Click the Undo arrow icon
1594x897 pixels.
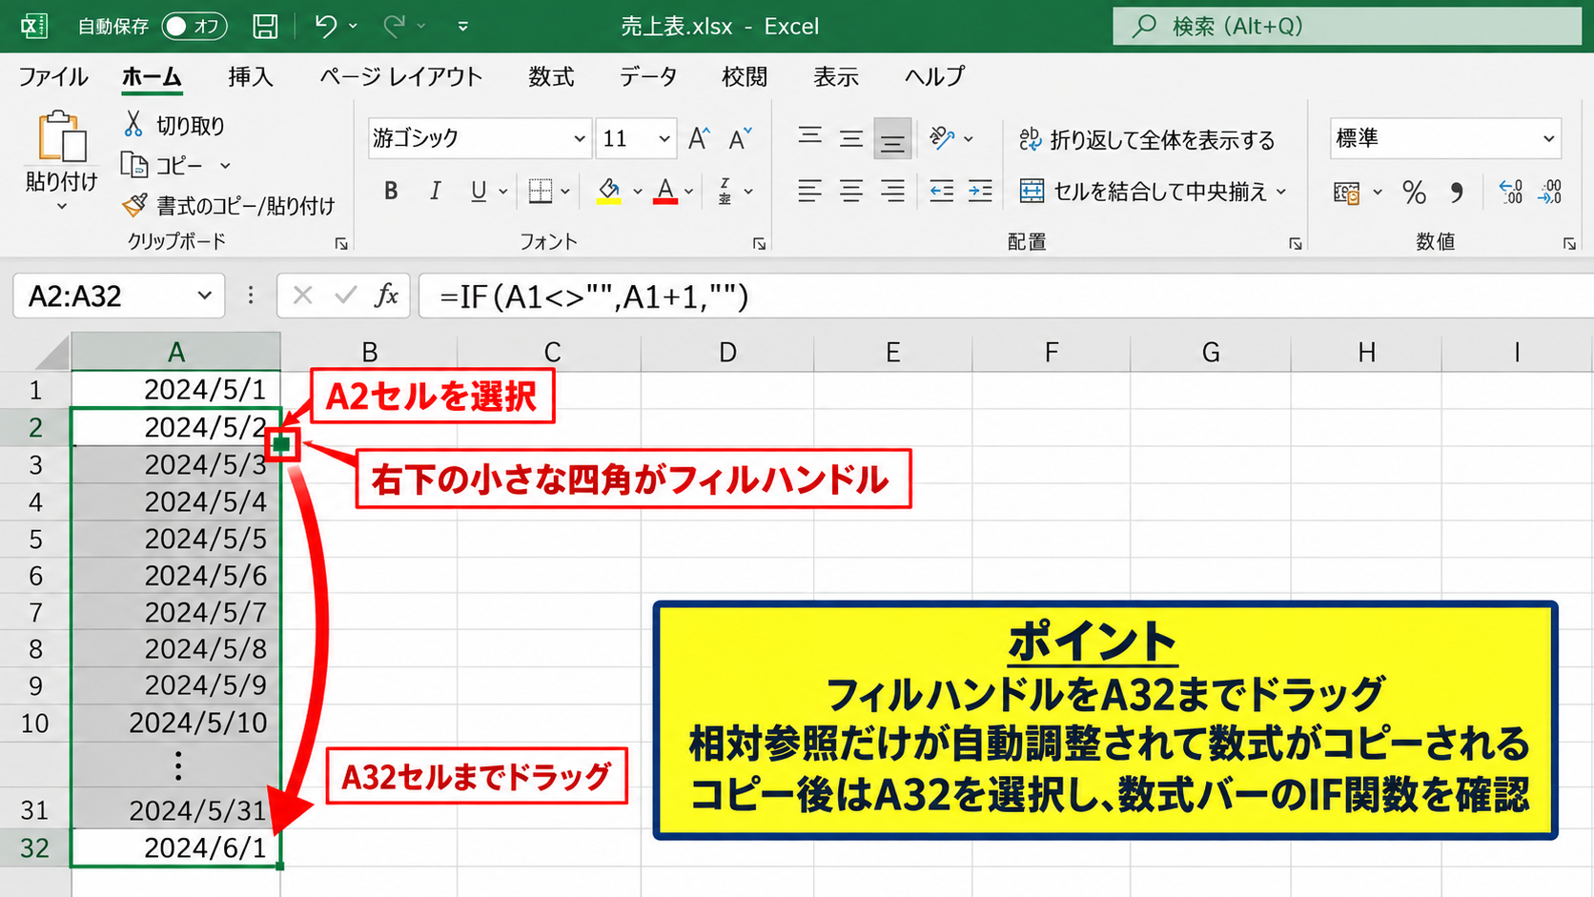(326, 26)
